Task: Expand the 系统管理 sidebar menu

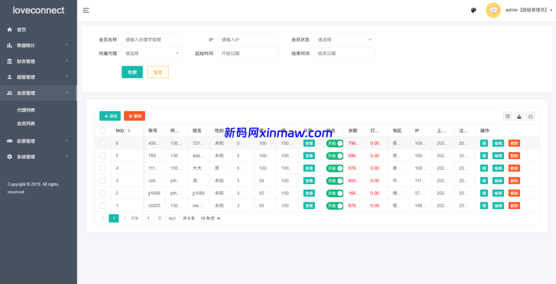Action: tap(39, 157)
